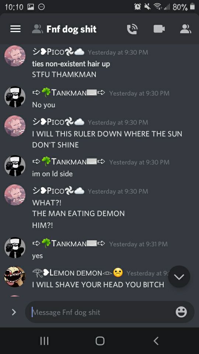Tap Tankman's username above 'yes'
Viewport: 199px width, 354px height.
point(69,244)
